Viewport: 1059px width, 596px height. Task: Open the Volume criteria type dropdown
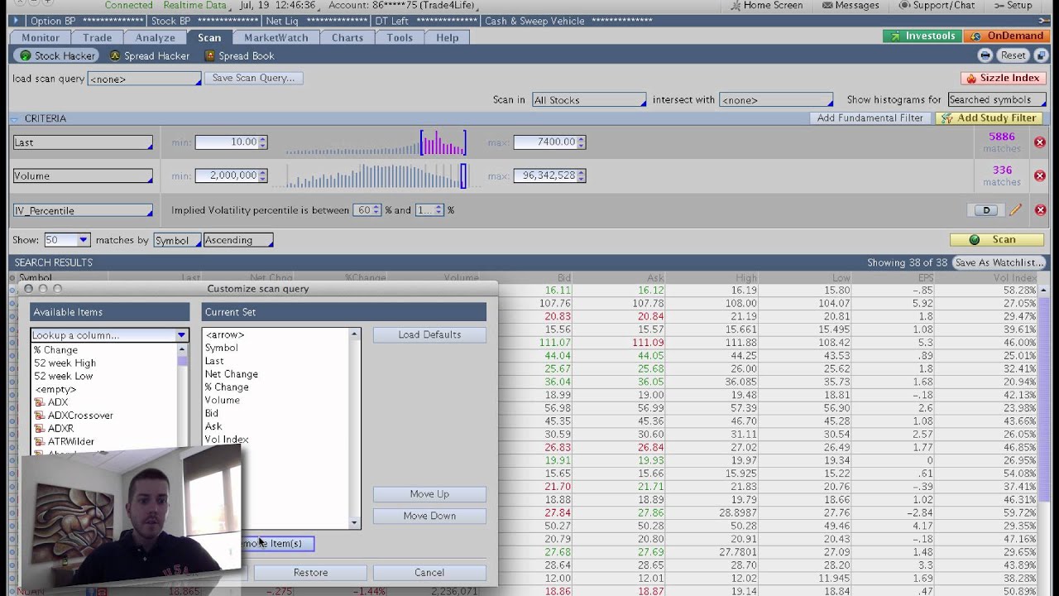click(x=83, y=176)
